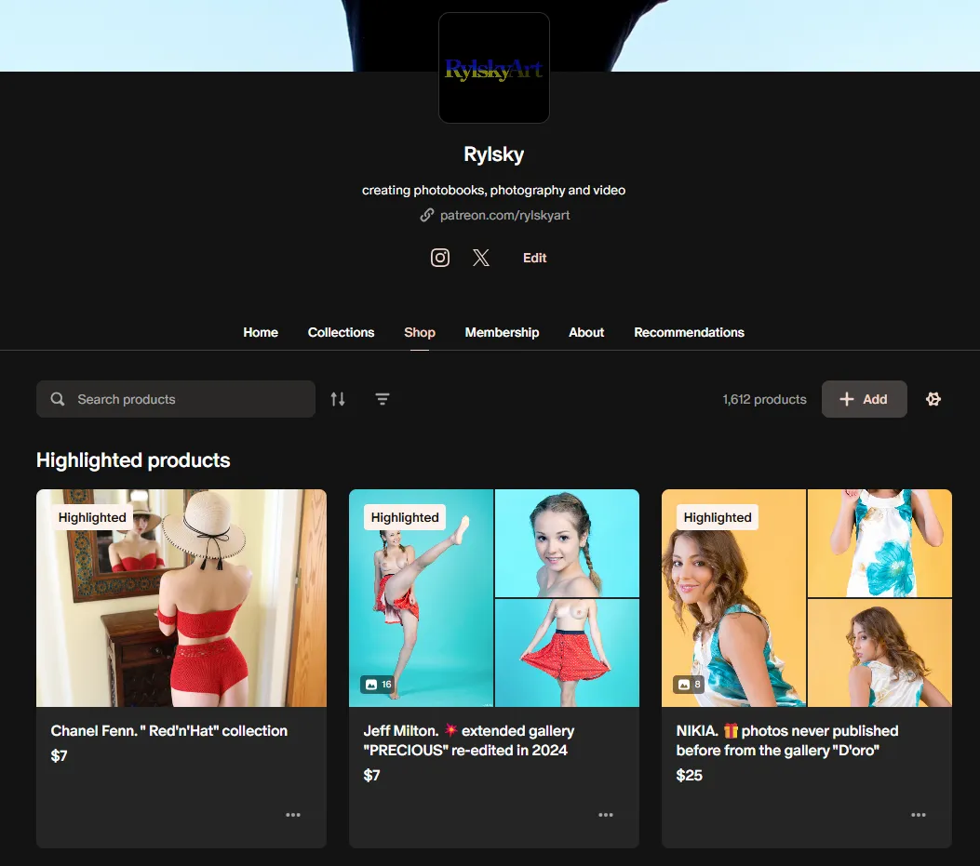The image size is (980, 866).
Task: Click the Edit profile button
Action: point(534,258)
